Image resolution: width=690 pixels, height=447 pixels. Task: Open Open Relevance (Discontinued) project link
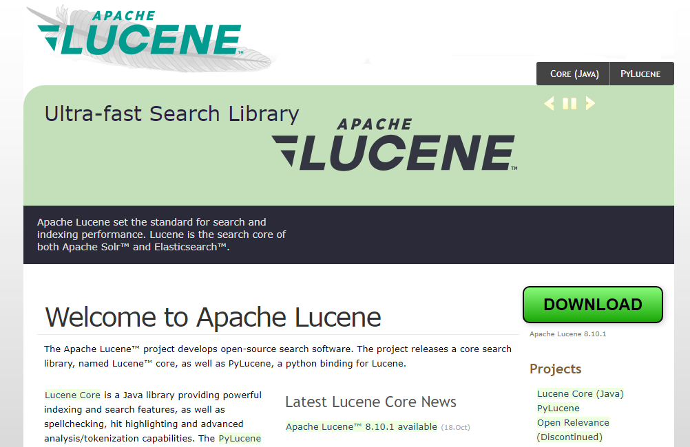pyautogui.click(x=573, y=429)
